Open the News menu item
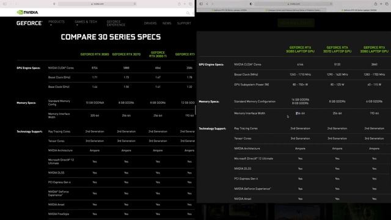391x220 pixels. tap(167, 23)
